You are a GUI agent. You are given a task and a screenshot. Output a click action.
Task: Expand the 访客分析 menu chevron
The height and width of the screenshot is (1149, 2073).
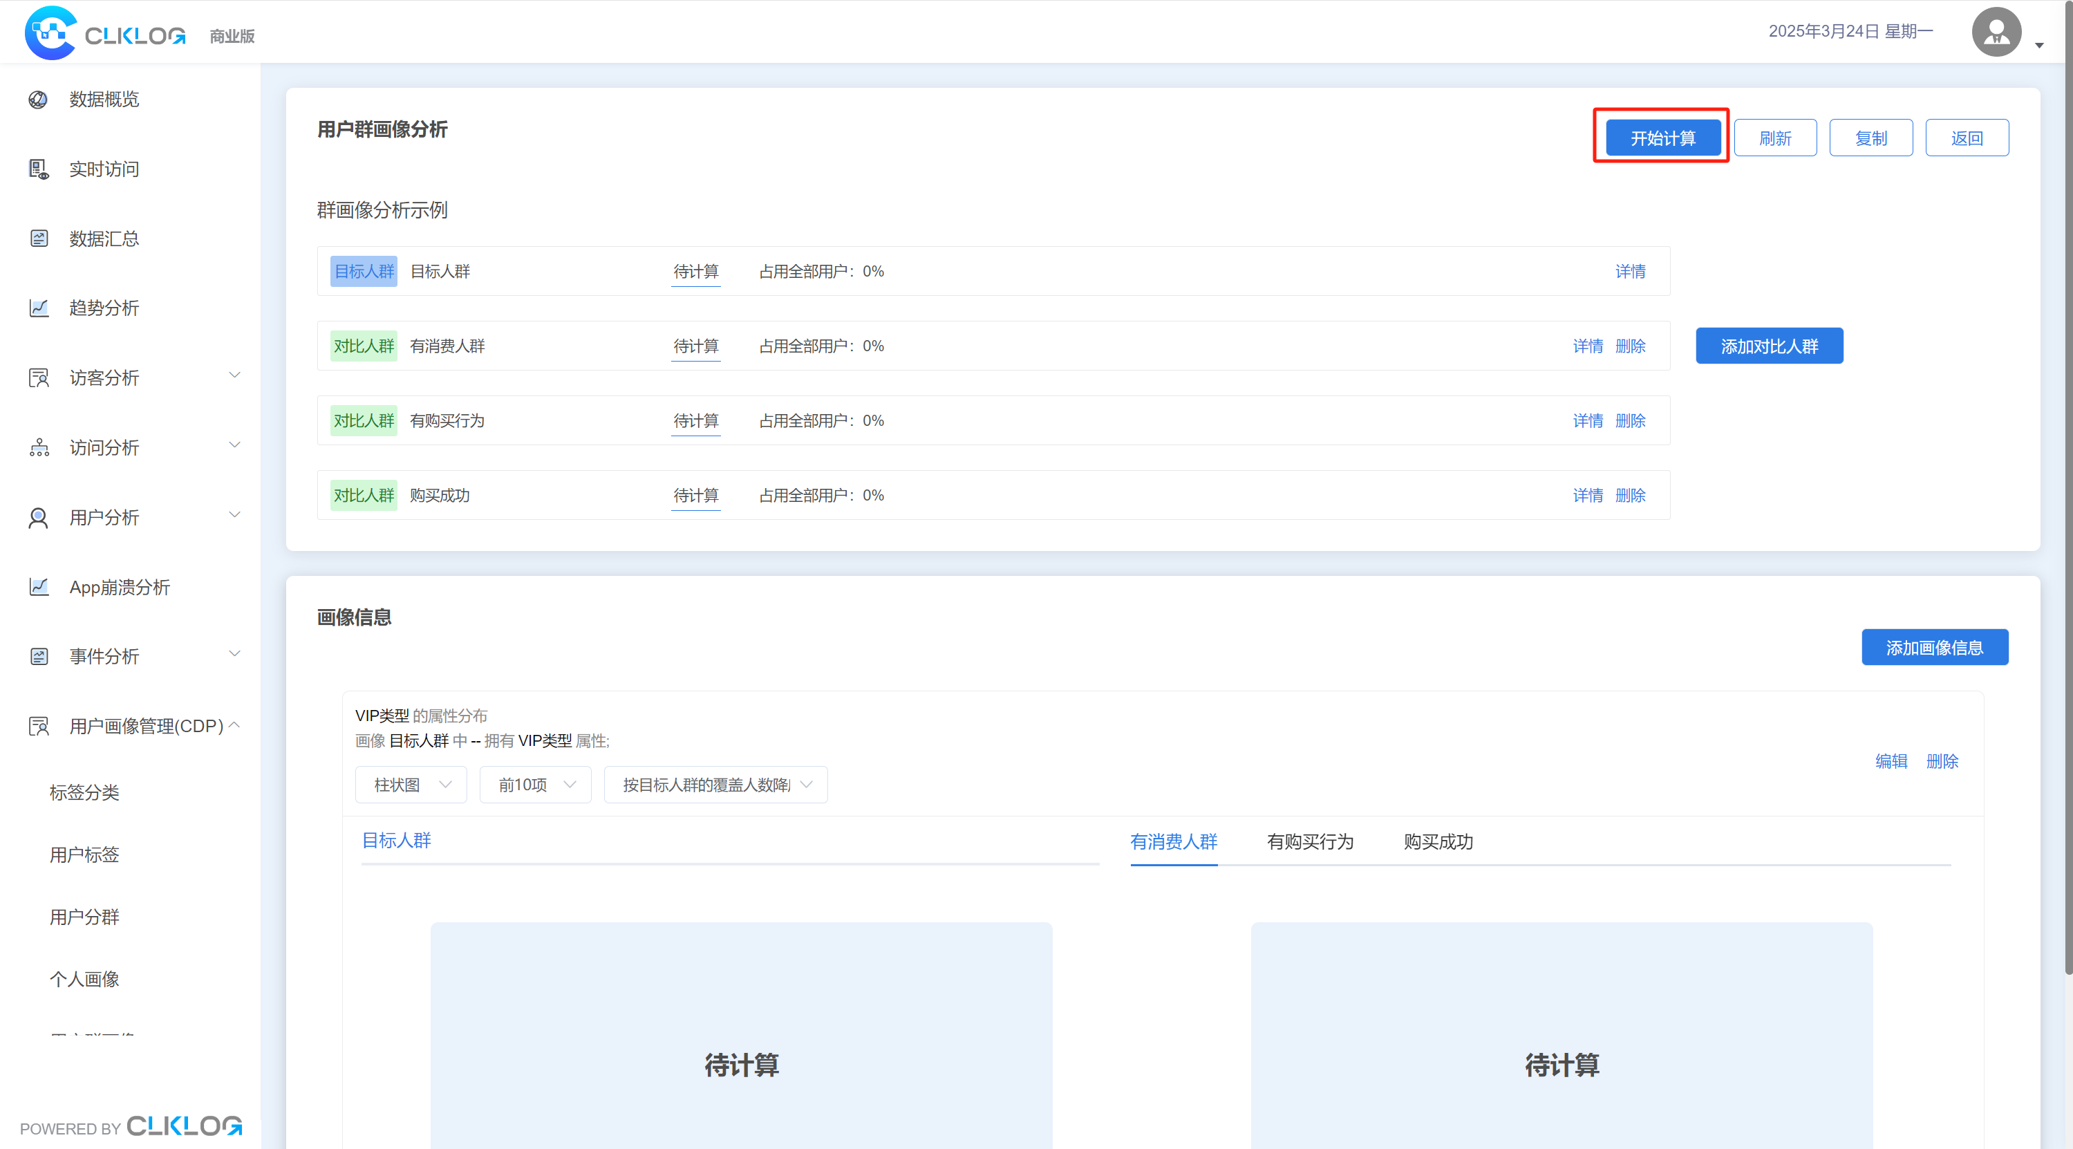tap(234, 375)
